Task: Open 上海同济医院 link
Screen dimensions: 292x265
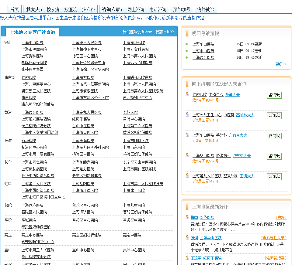Action: tap(33, 206)
